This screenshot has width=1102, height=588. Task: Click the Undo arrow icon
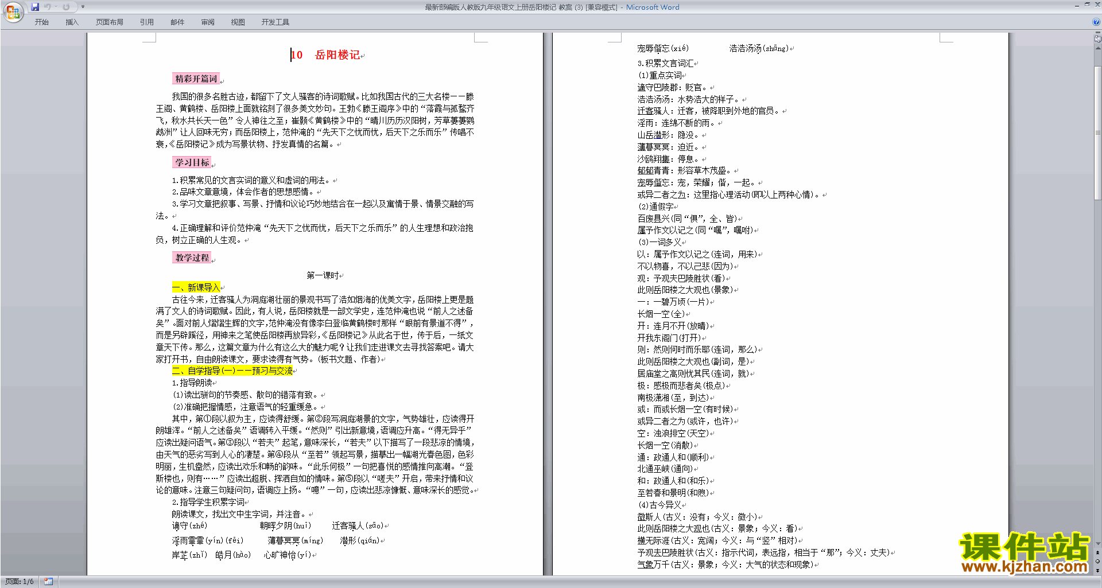tap(47, 7)
